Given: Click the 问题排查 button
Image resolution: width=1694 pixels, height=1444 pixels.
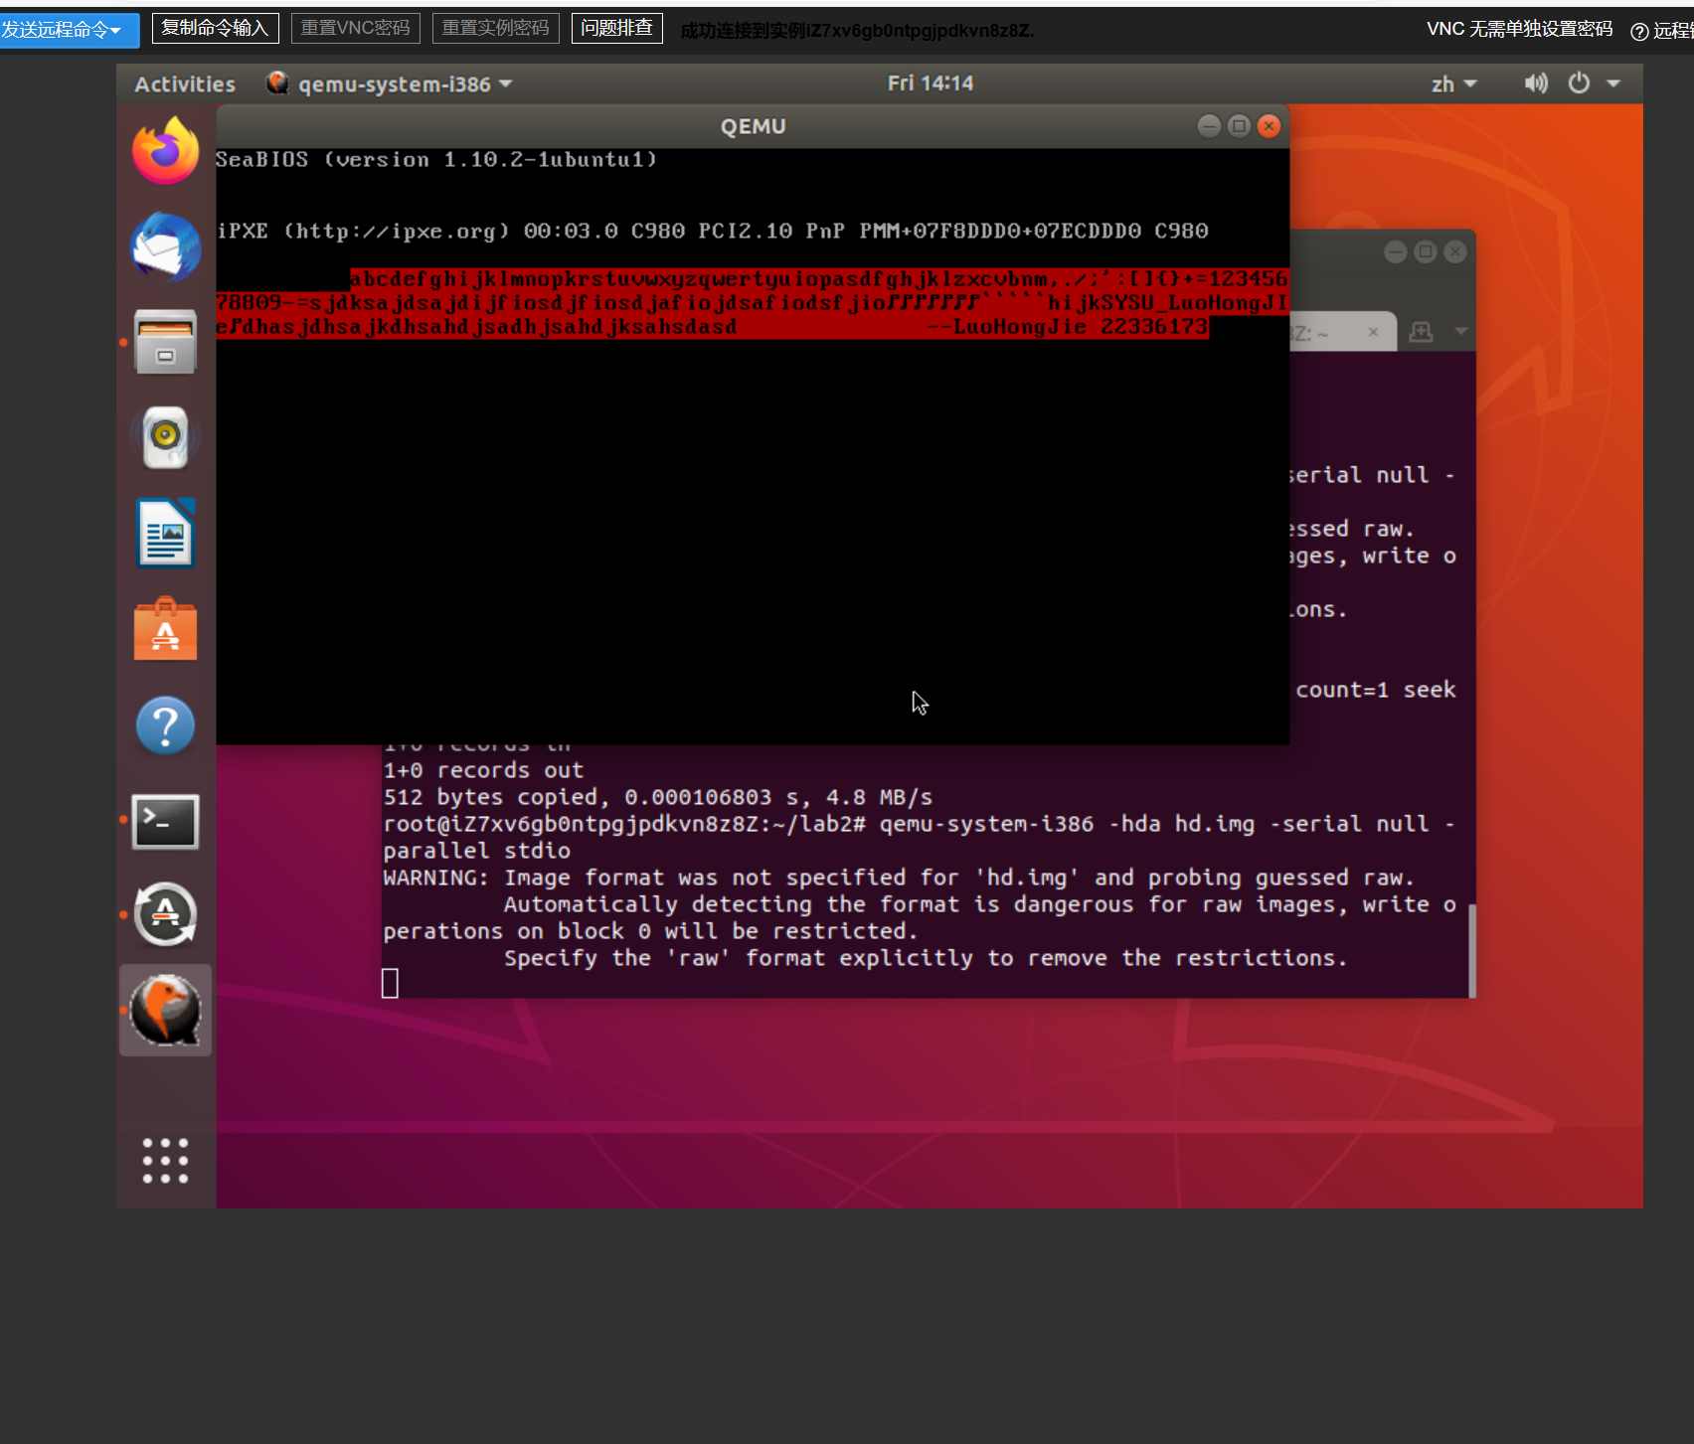Looking at the screenshot, I should tap(616, 28).
